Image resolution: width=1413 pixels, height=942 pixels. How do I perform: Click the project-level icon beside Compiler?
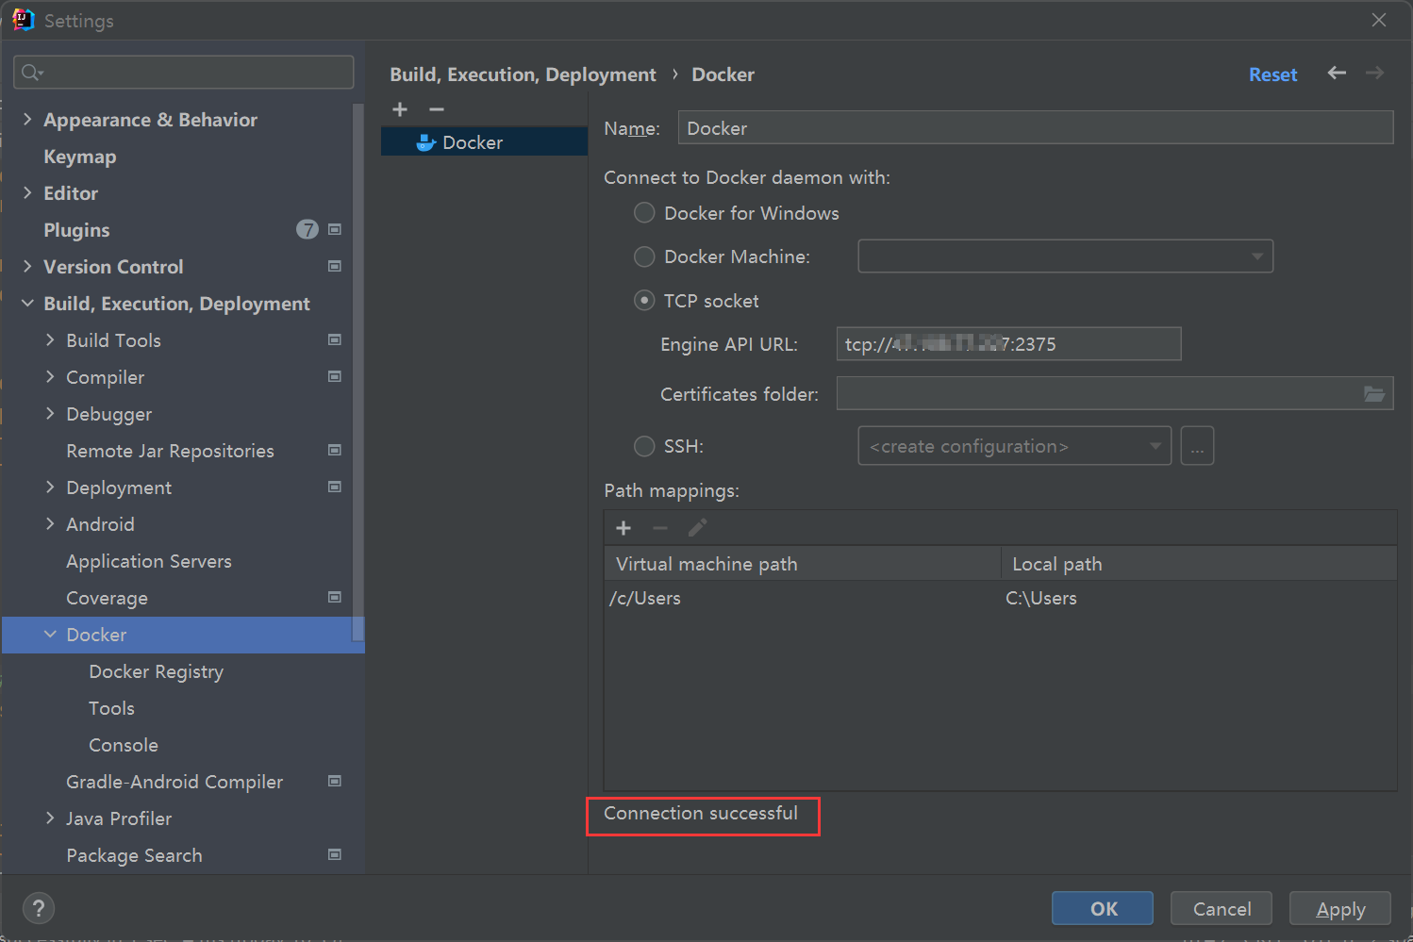(334, 376)
